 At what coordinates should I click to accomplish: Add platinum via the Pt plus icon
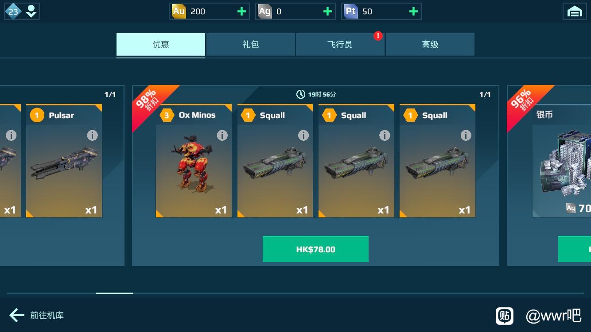click(x=413, y=12)
